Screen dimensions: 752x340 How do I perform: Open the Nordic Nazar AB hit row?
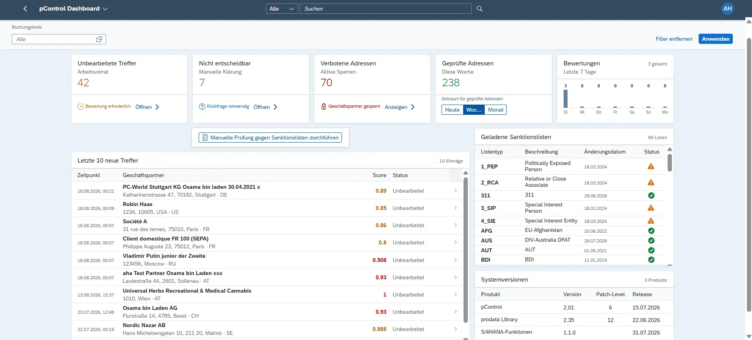tap(267, 329)
